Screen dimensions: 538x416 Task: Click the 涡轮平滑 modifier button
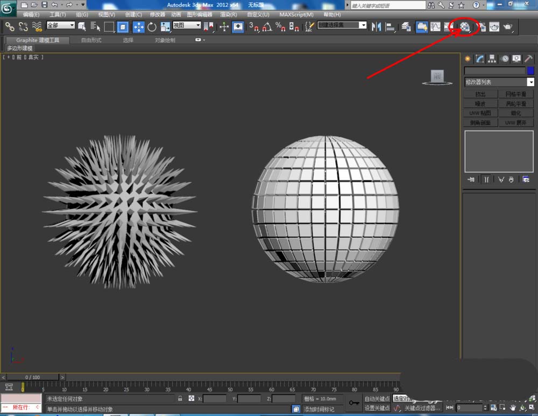point(516,104)
